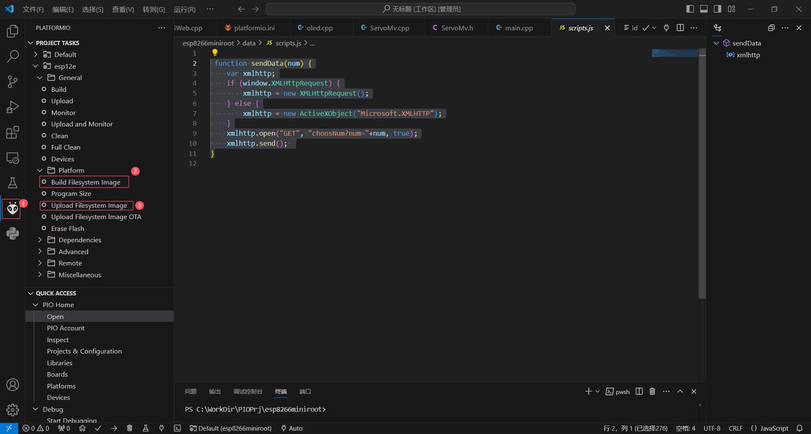Run the Build Filesystem Image task

click(86, 182)
